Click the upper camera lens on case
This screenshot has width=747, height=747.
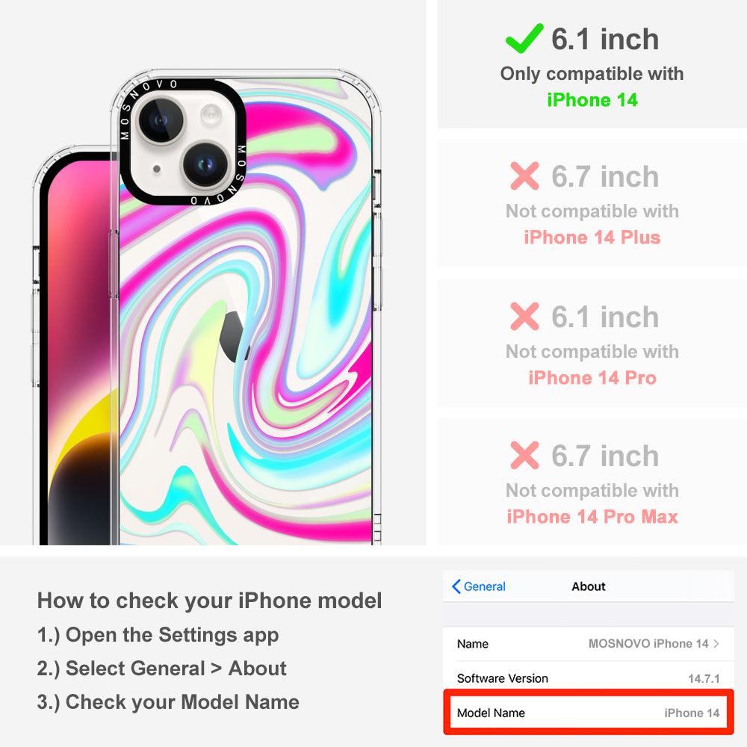161,120
